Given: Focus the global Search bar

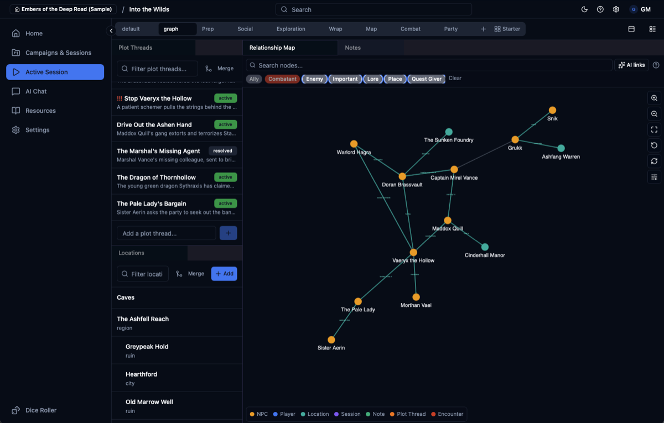Looking at the screenshot, I should [x=373, y=9].
